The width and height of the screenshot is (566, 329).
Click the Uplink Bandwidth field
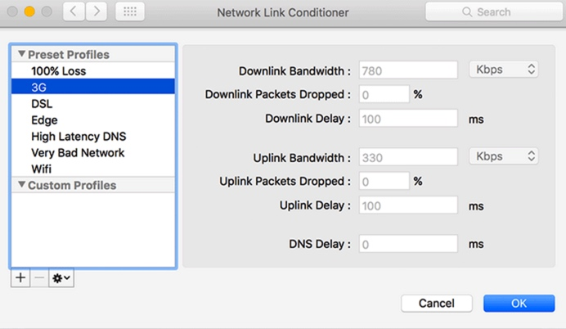coord(408,157)
